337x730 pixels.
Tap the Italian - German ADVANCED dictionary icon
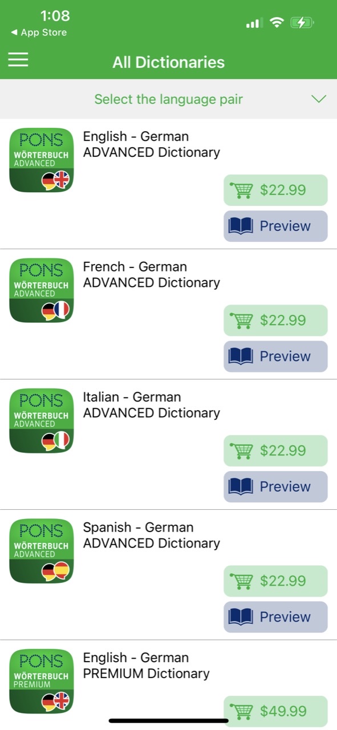tap(42, 421)
